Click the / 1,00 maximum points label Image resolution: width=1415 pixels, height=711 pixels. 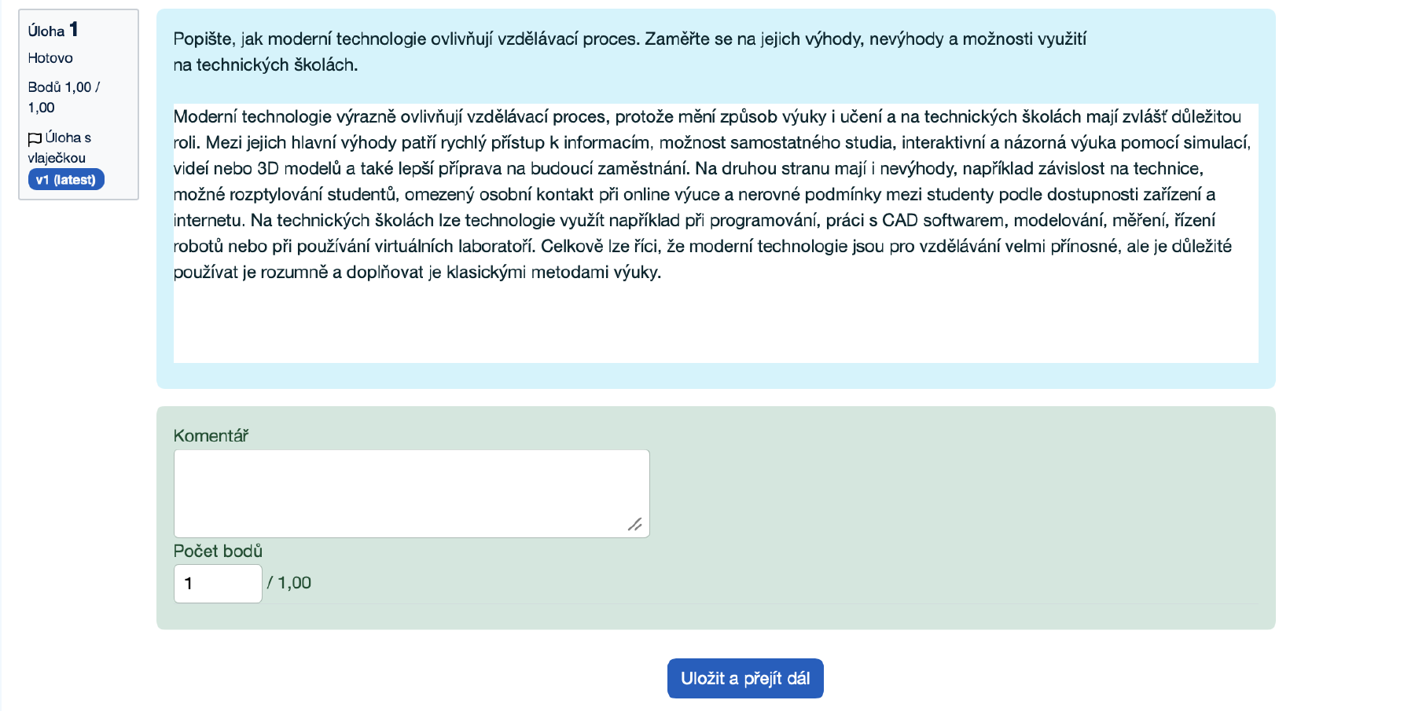pyautogui.click(x=289, y=583)
